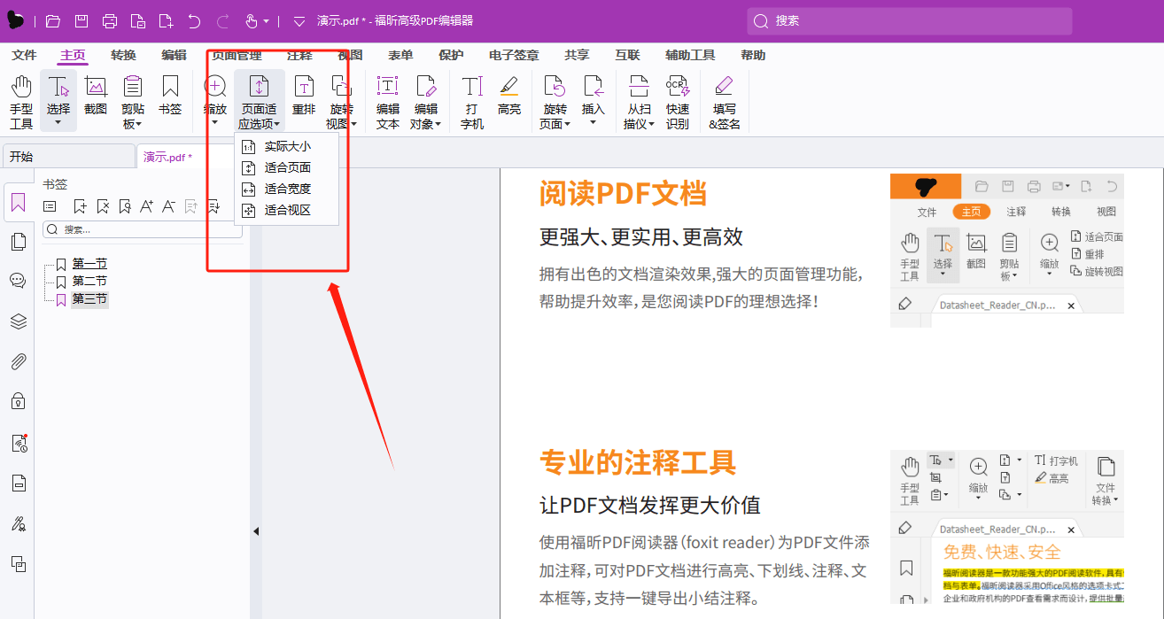1164x619 pixels.
Task: Open the comments side panel icon
Action: [18, 281]
